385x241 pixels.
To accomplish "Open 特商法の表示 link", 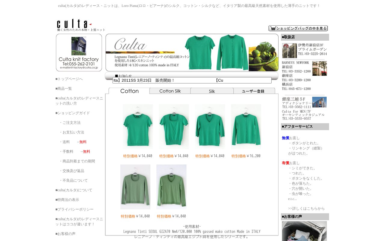I will 67,200.
